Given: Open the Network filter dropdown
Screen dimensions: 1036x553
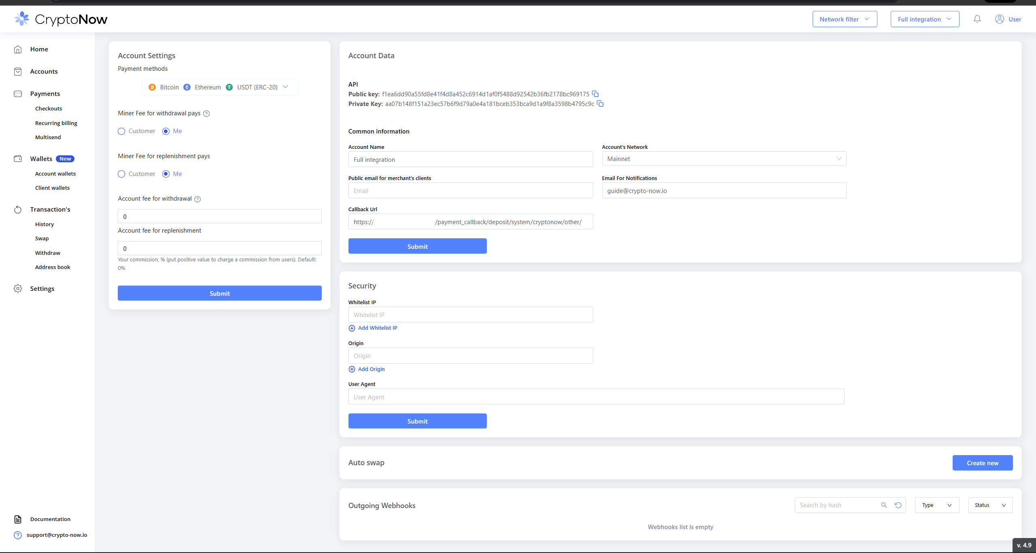Looking at the screenshot, I should pyautogui.click(x=845, y=19).
